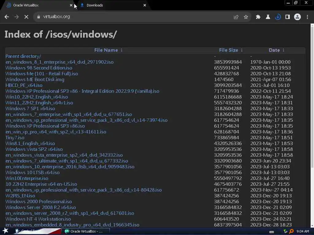Screen dimensions: 314x235
Task: Click en_windows_10_enterprise_2016_ltsb iso link
Action: coord(70,166)
